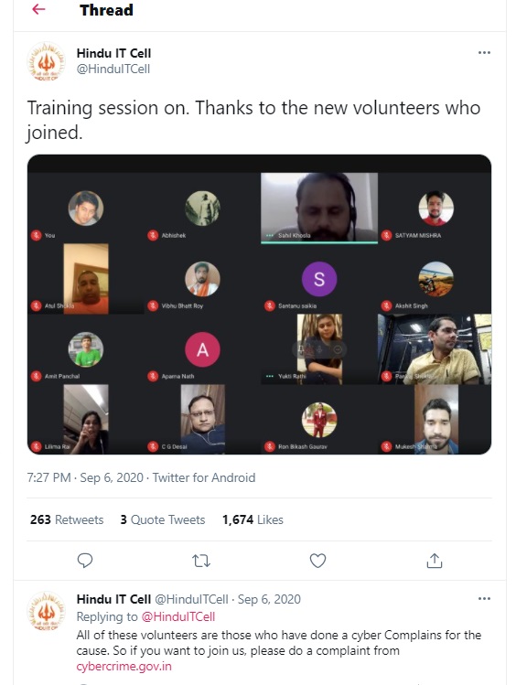
Task: Click the reply speech bubble icon
Action: [85, 561]
